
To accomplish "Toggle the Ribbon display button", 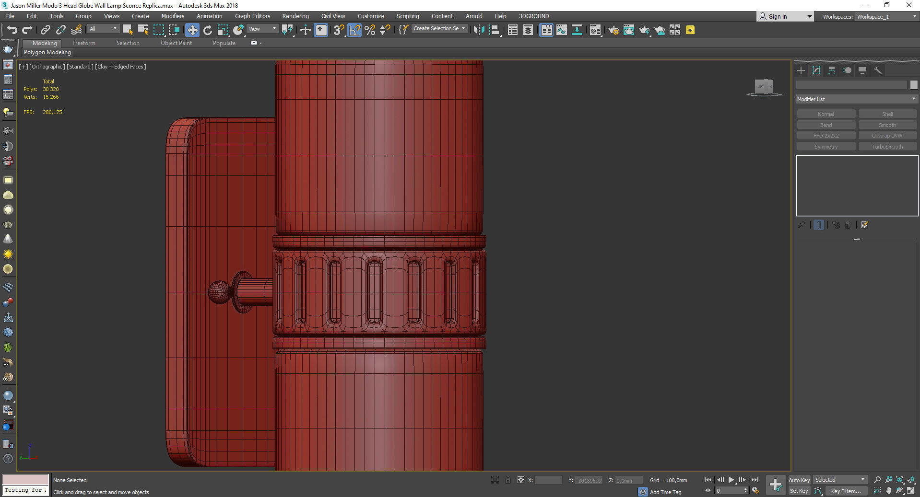I will (x=546, y=30).
